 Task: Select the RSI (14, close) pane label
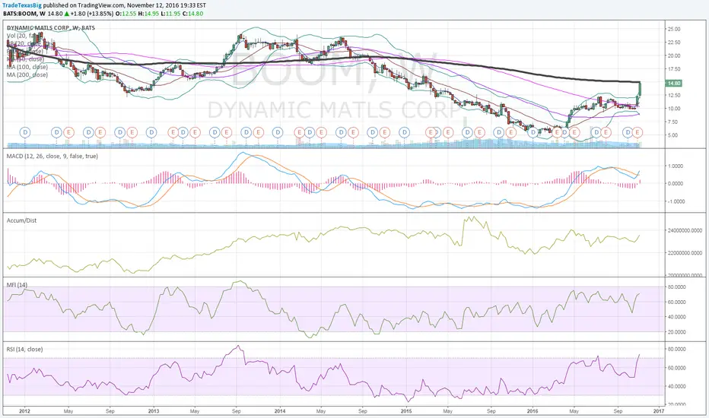coord(24,350)
